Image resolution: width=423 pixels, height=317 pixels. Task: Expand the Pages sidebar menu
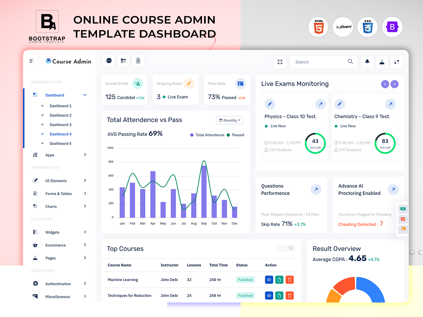[59, 258]
